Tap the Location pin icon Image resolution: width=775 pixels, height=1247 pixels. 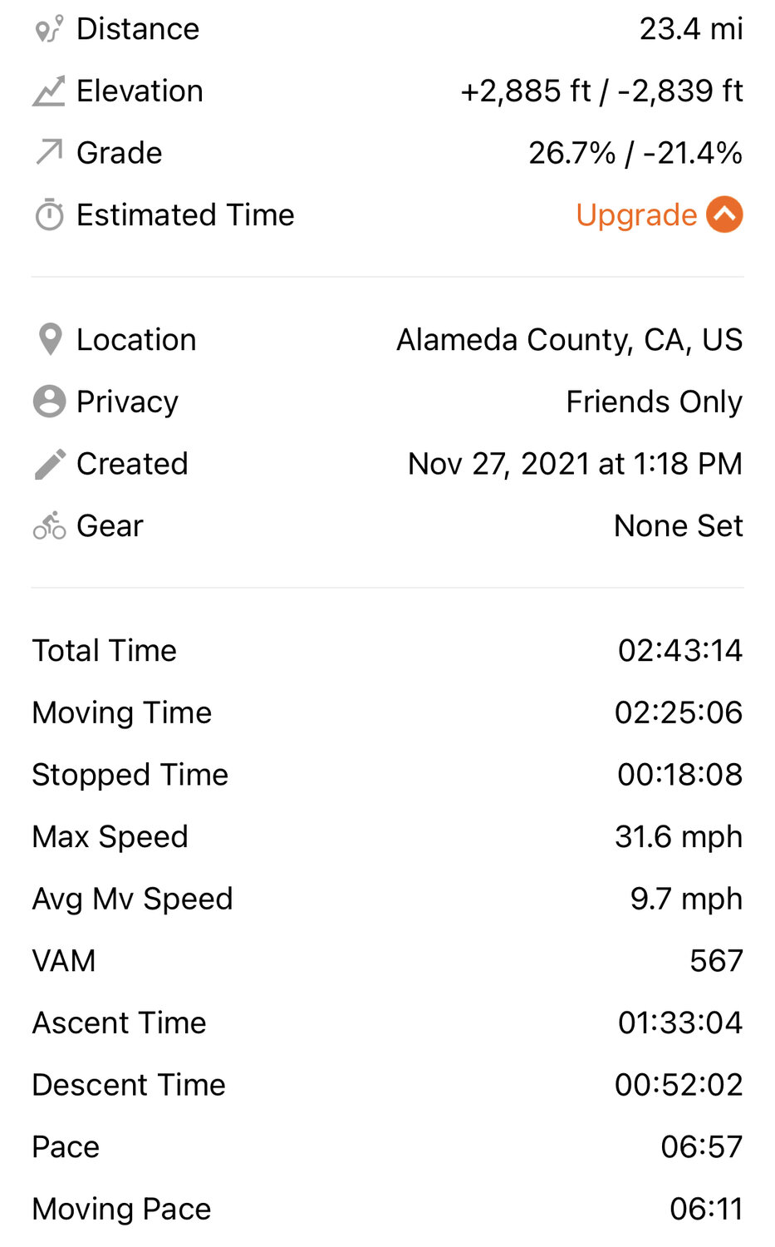(x=50, y=339)
